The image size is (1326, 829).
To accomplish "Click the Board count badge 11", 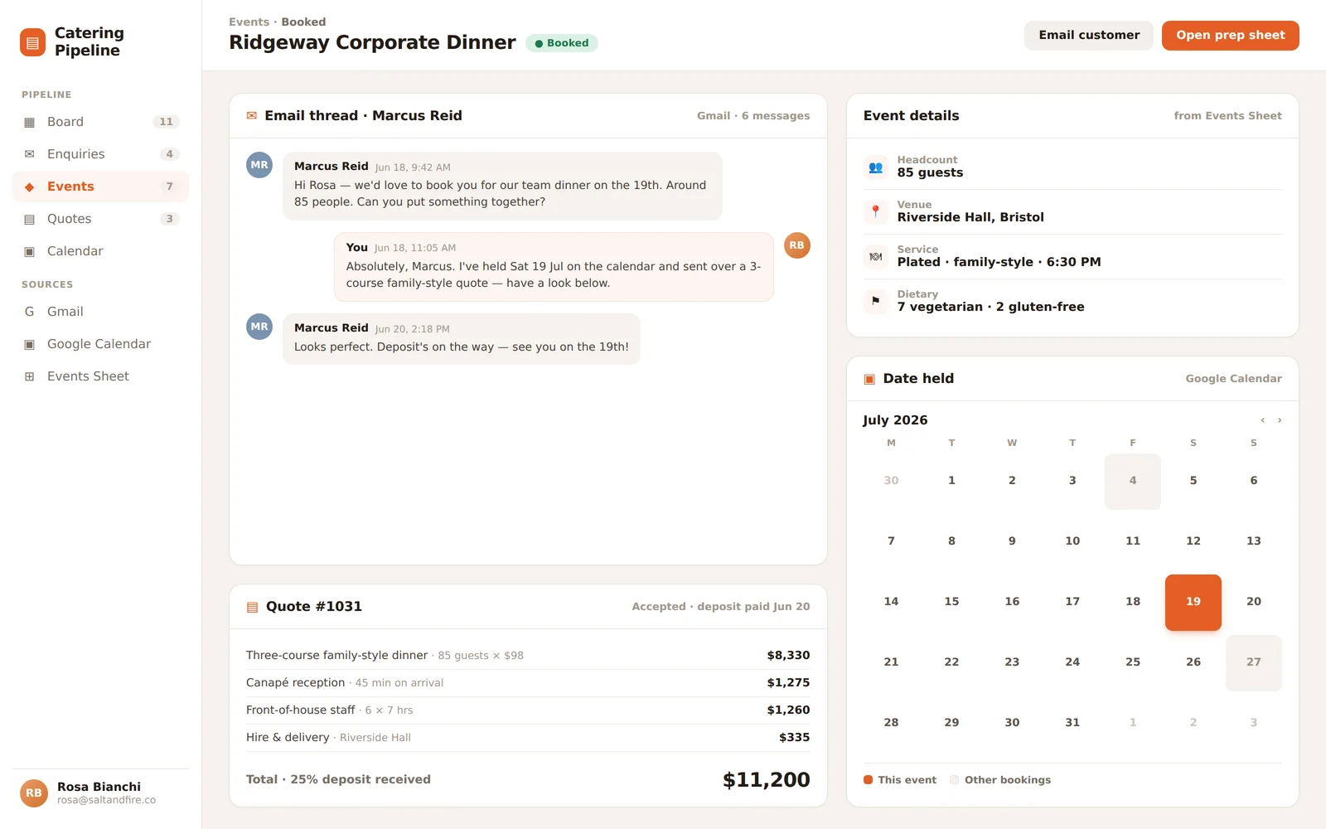I will [166, 122].
